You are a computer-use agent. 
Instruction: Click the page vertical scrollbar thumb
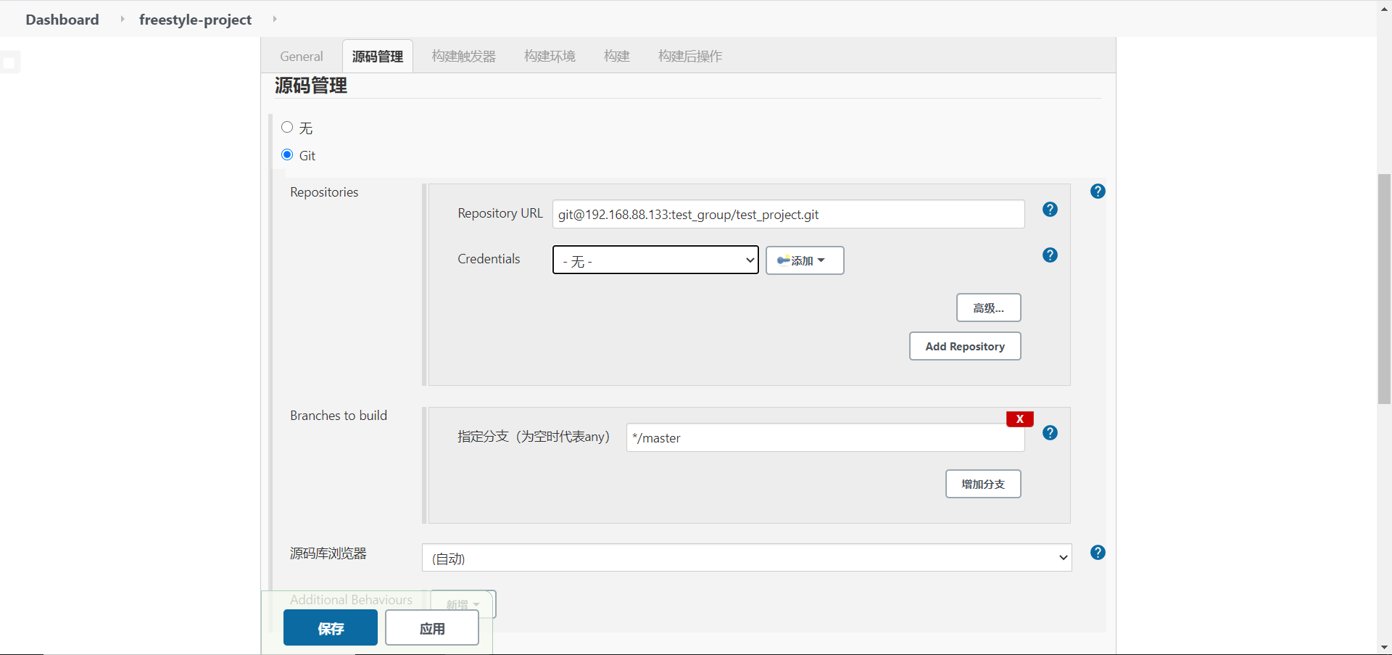click(1384, 289)
